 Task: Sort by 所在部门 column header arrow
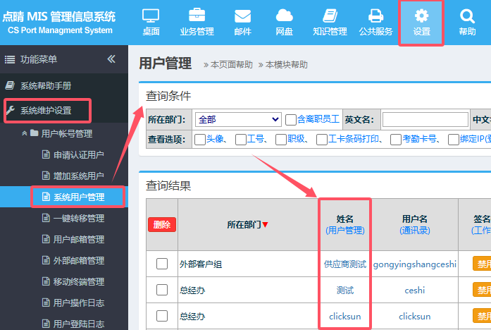click(266, 225)
